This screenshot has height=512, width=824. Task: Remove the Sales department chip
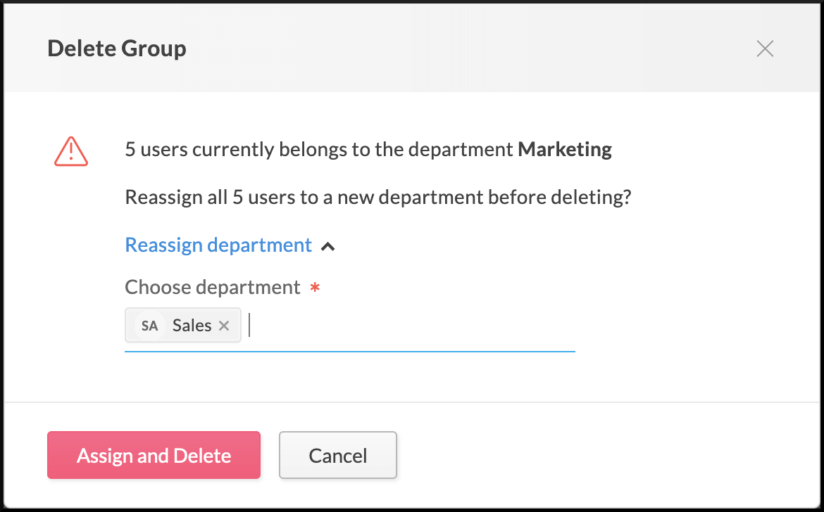[224, 326]
